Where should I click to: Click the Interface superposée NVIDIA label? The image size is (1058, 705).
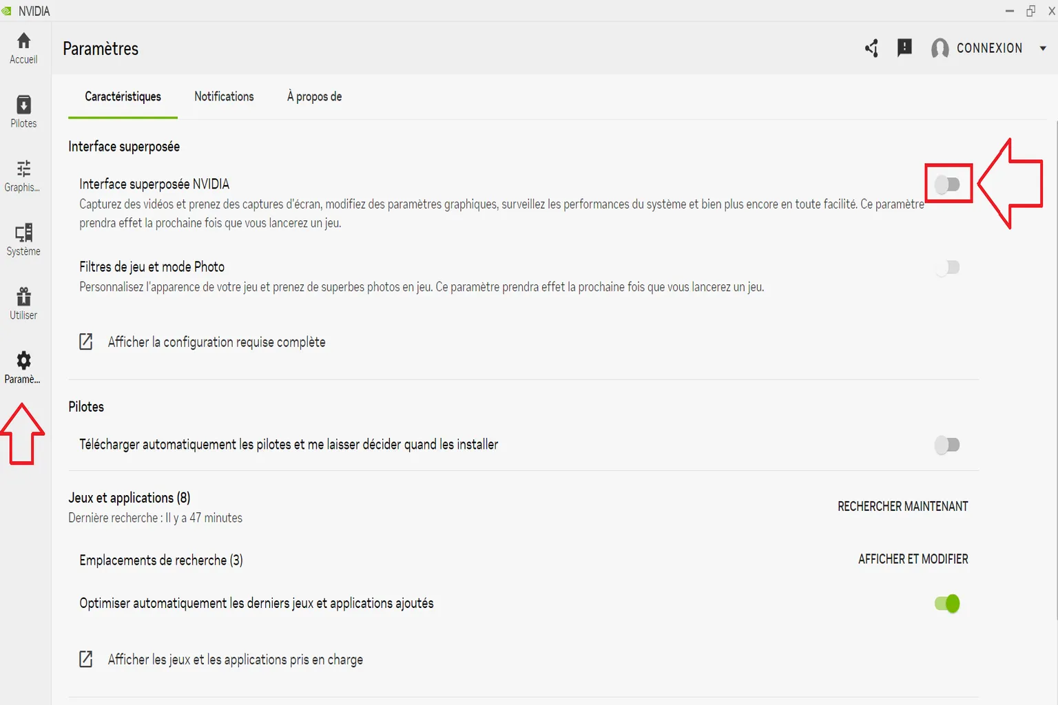pyautogui.click(x=154, y=184)
